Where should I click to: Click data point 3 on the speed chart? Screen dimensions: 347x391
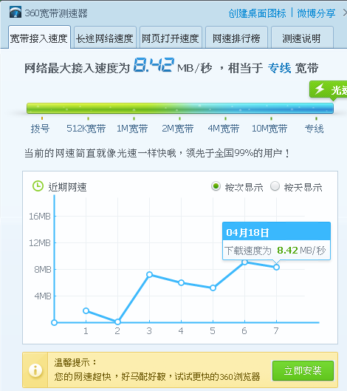click(x=149, y=274)
